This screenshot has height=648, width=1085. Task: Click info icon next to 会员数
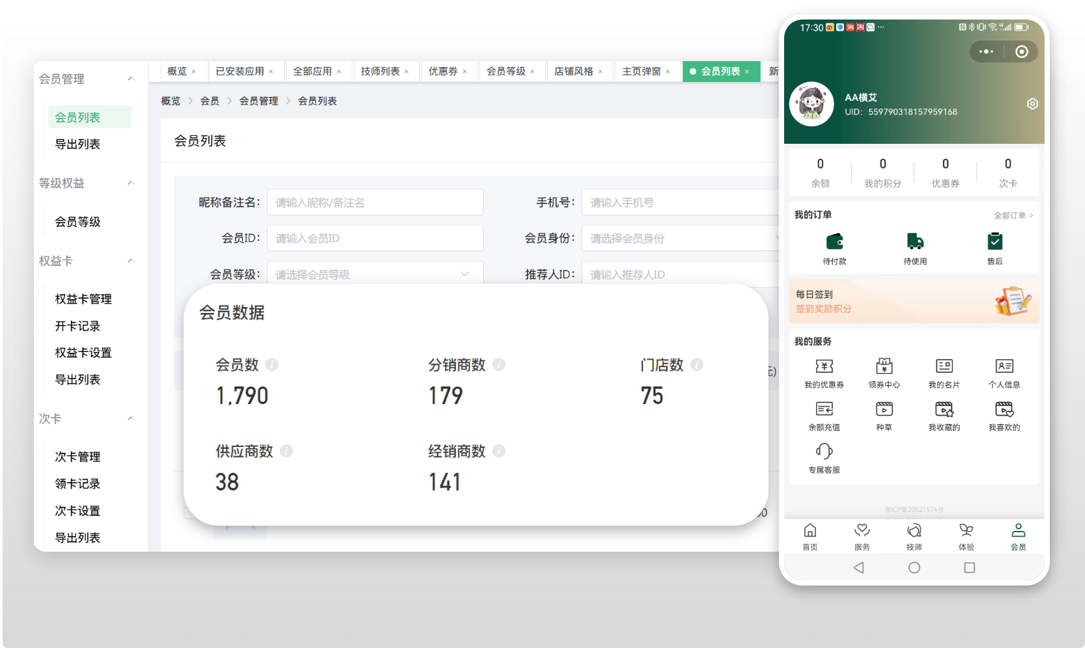[x=272, y=365]
